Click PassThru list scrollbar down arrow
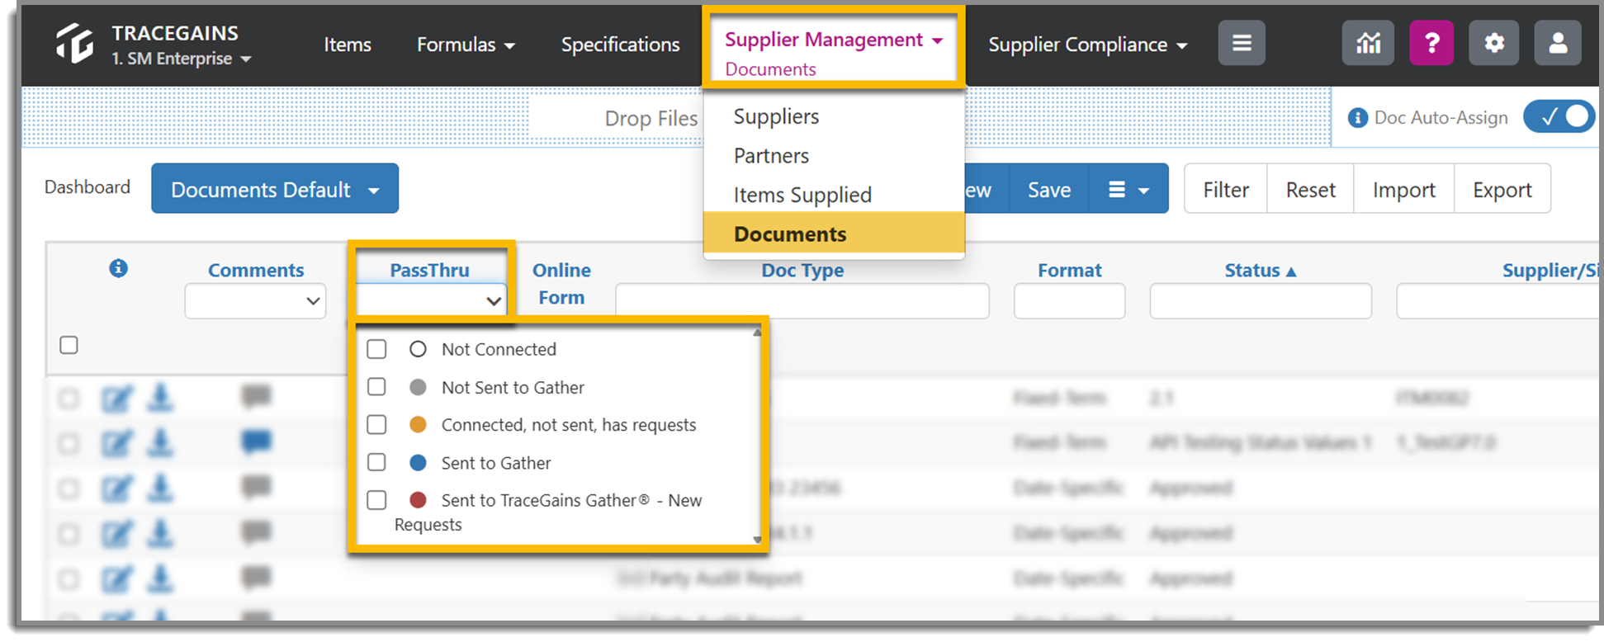This screenshot has height=642, width=1604. tap(757, 540)
